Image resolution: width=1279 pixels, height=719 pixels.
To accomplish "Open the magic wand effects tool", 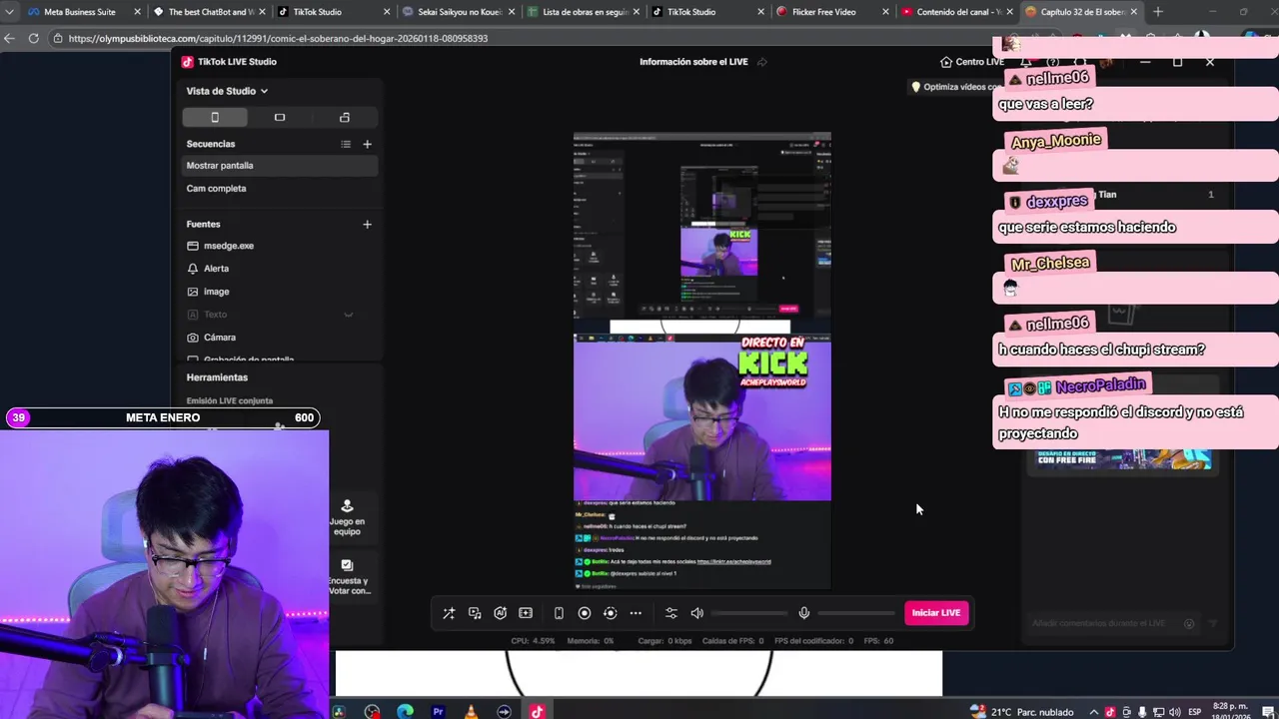I will 449,613.
